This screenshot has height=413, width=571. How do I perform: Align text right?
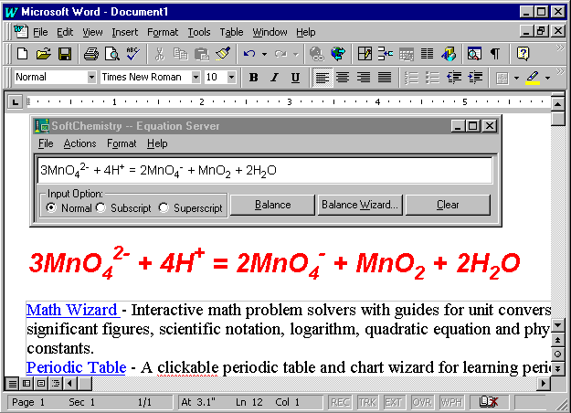click(364, 78)
